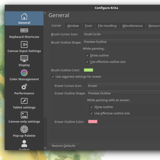Image resolution: width=160 pixels, height=160 pixels.
Task: Change the pink Eraser Outline Color swatch
Action: (93, 122)
